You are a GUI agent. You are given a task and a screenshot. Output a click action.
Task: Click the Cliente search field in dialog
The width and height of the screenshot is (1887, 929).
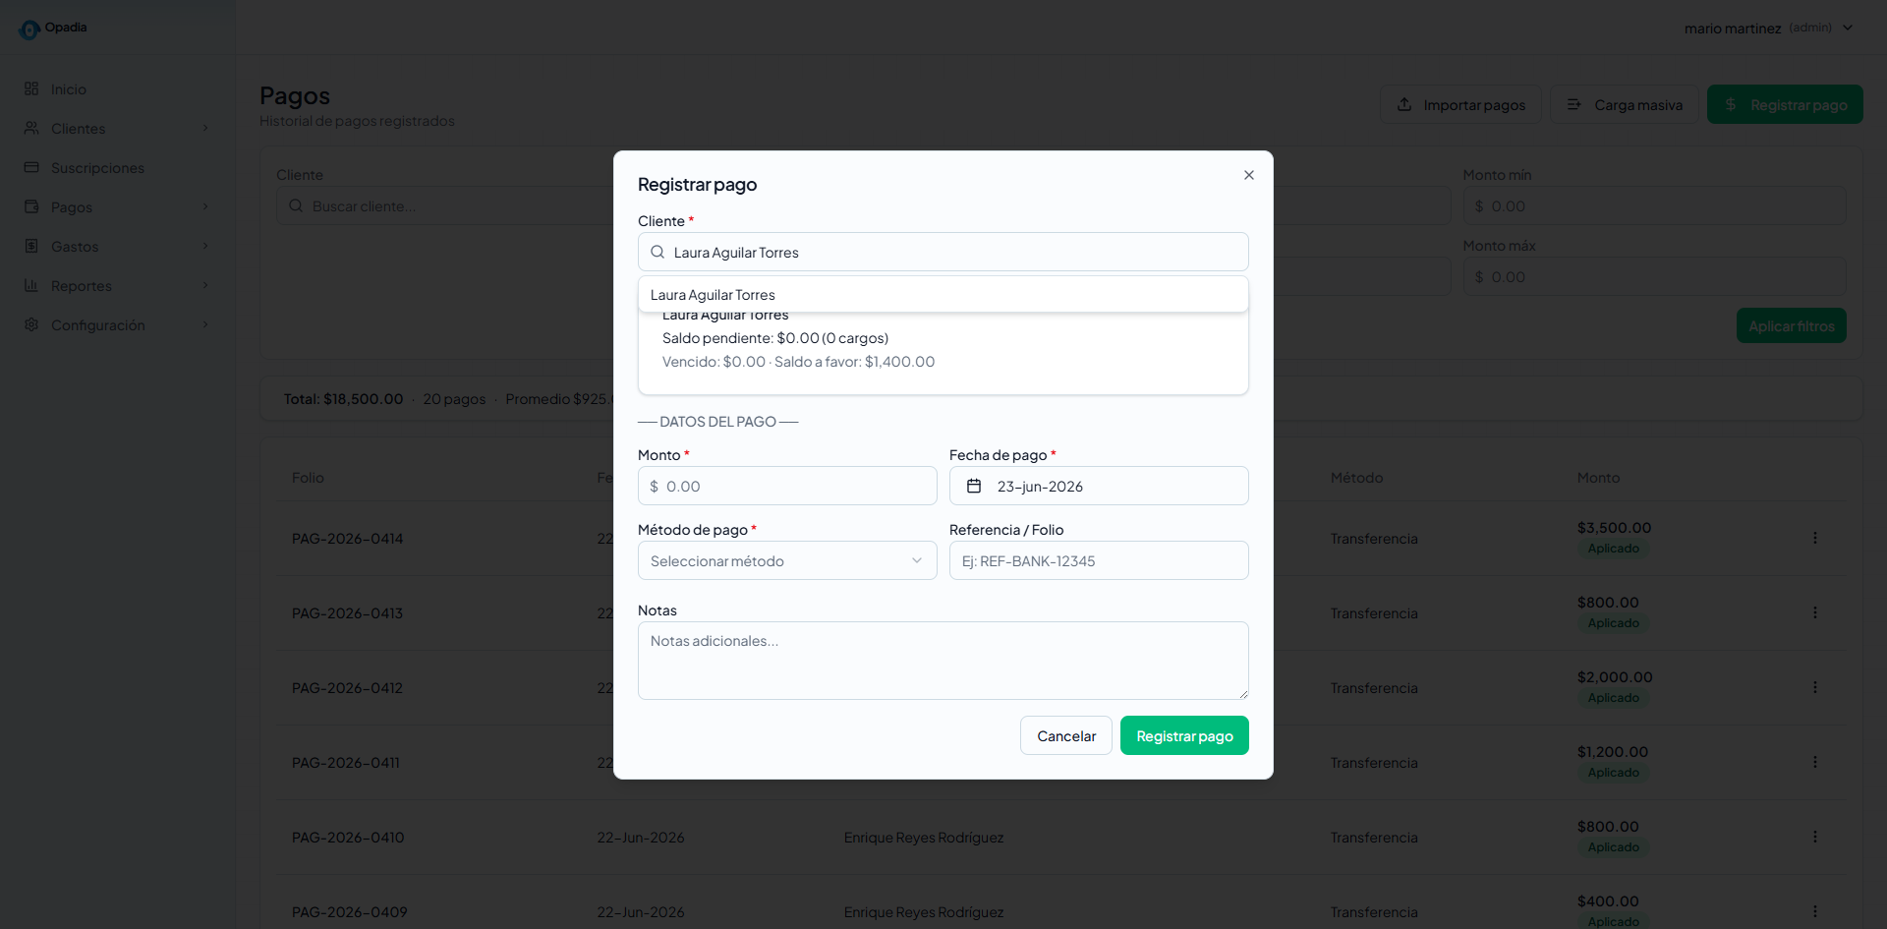click(x=943, y=252)
